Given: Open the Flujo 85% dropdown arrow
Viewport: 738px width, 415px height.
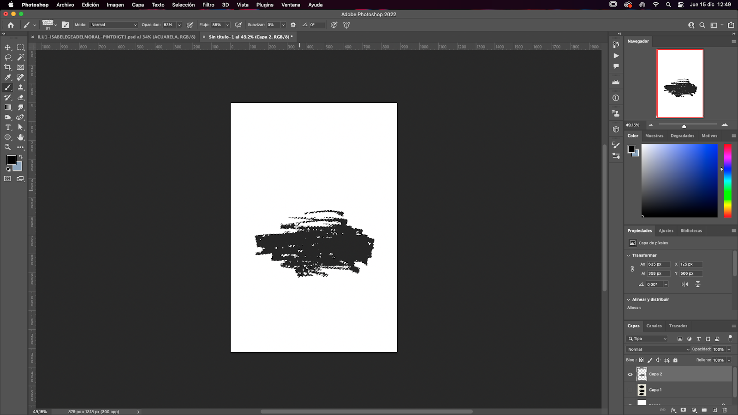Looking at the screenshot, I should pyautogui.click(x=227, y=25).
